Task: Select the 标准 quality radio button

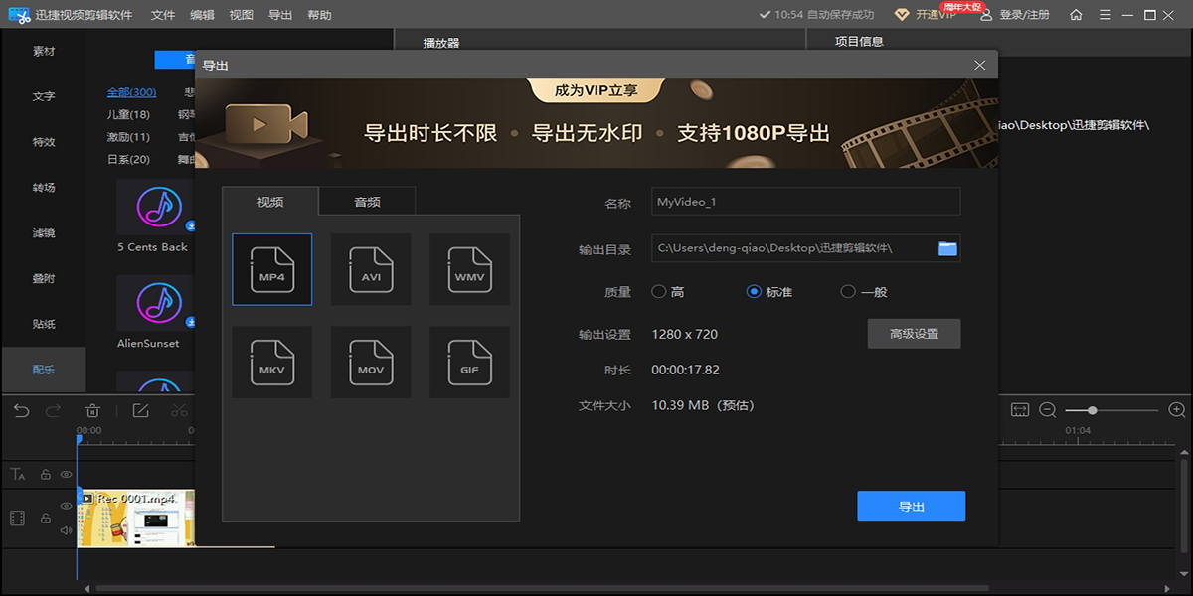Action: tap(754, 292)
